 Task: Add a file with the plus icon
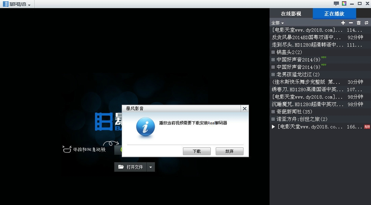343,23
